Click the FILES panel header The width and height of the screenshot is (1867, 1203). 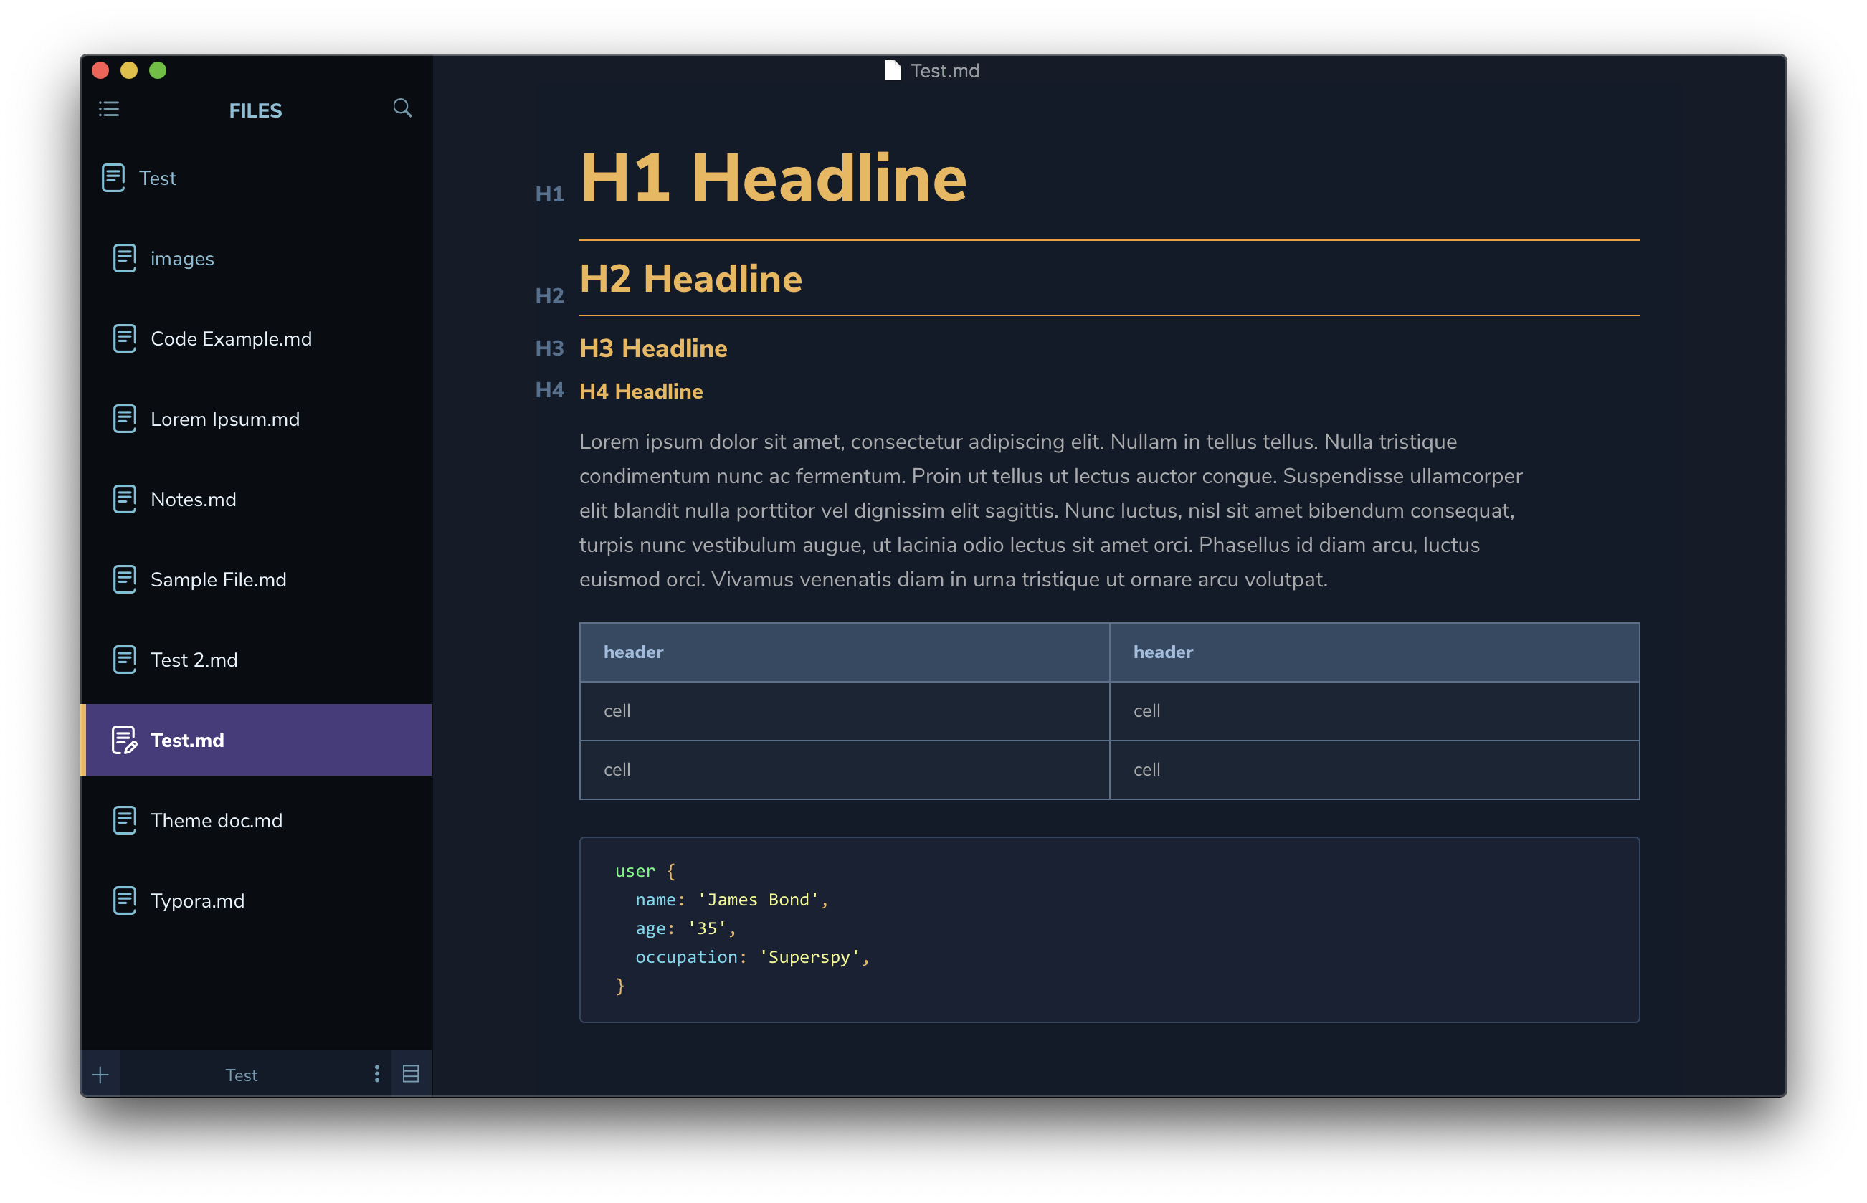(x=255, y=110)
